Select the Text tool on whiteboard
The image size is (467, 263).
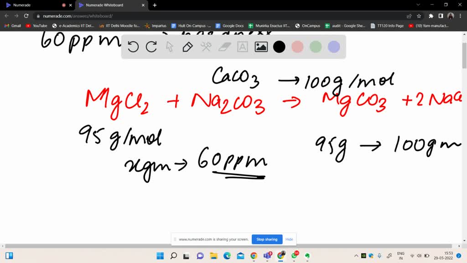click(242, 47)
